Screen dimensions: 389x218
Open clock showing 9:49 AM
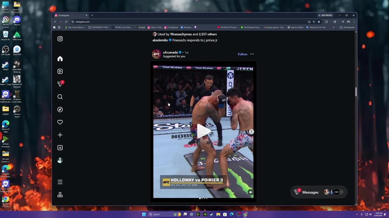(379, 214)
